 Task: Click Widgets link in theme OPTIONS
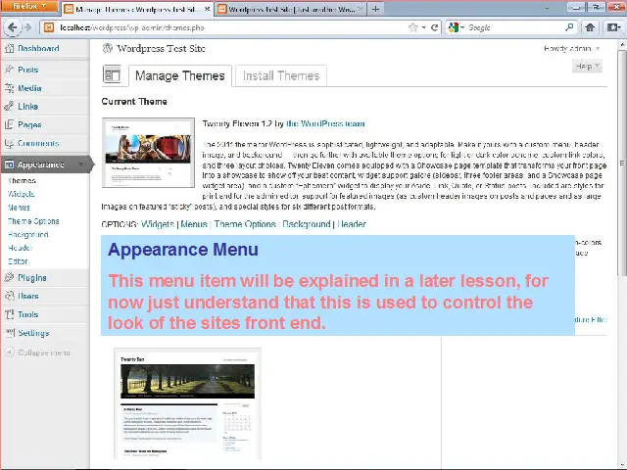[x=158, y=224]
